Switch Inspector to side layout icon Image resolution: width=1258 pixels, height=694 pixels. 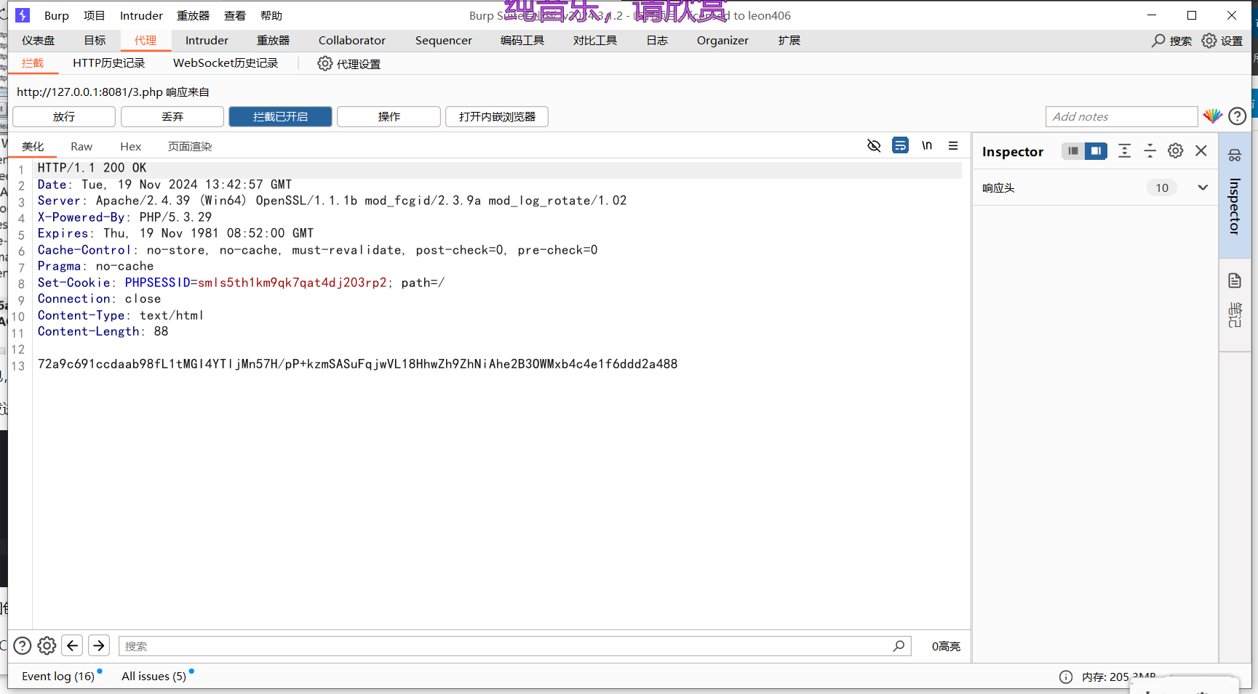coord(1096,151)
